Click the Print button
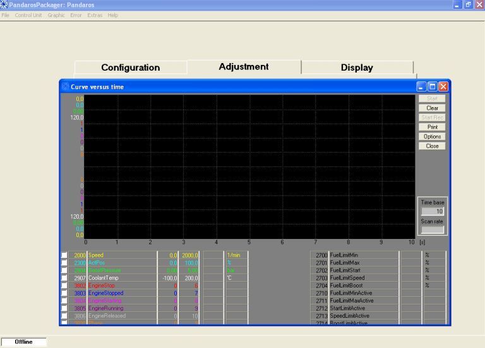 click(x=432, y=127)
